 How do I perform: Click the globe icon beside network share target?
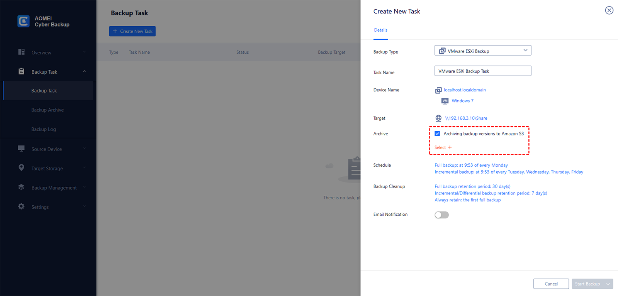click(x=438, y=118)
